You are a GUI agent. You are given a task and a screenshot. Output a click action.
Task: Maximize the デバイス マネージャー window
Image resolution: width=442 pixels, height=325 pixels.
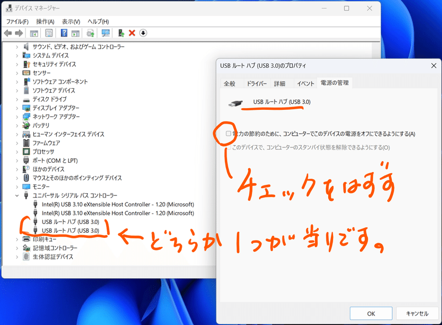tap(346, 8)
